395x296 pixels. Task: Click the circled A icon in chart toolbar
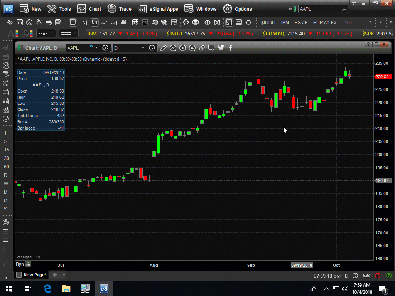[192, 48]
